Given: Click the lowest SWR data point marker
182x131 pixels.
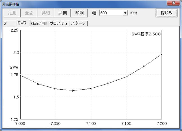Looking at the screenshot, I should coord(73,90).
